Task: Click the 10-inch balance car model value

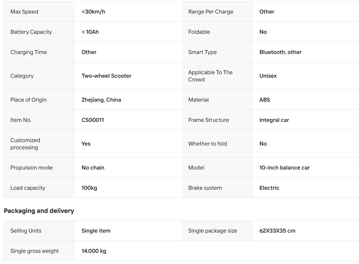Action: click(x=284, y=168)
